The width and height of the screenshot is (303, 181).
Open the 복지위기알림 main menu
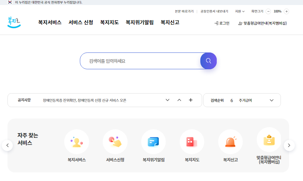[140, 22]
